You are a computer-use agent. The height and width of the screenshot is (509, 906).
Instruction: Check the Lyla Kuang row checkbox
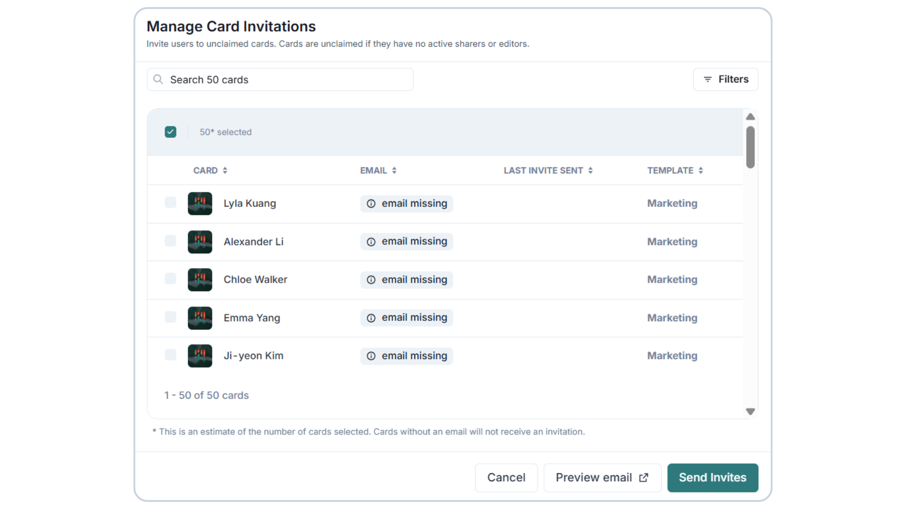point(170,203)
